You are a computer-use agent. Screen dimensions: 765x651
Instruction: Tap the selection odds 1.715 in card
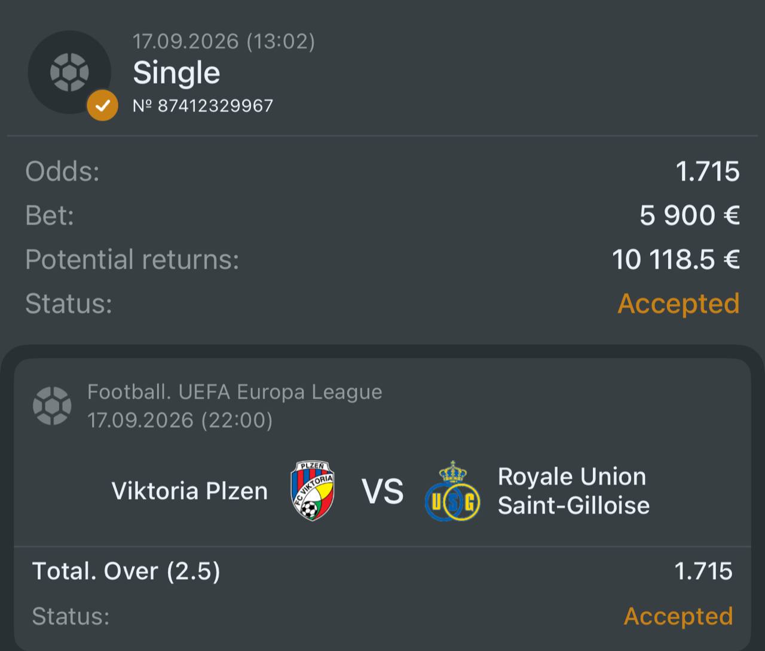click(x=703, y=571)
